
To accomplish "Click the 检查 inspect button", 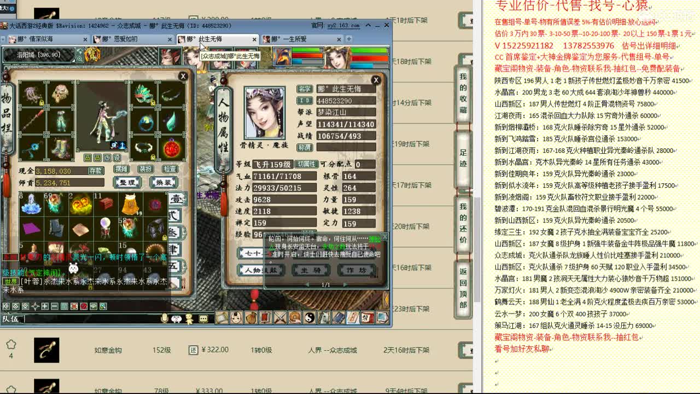I will pyautogui.click(x=170, y=169).
